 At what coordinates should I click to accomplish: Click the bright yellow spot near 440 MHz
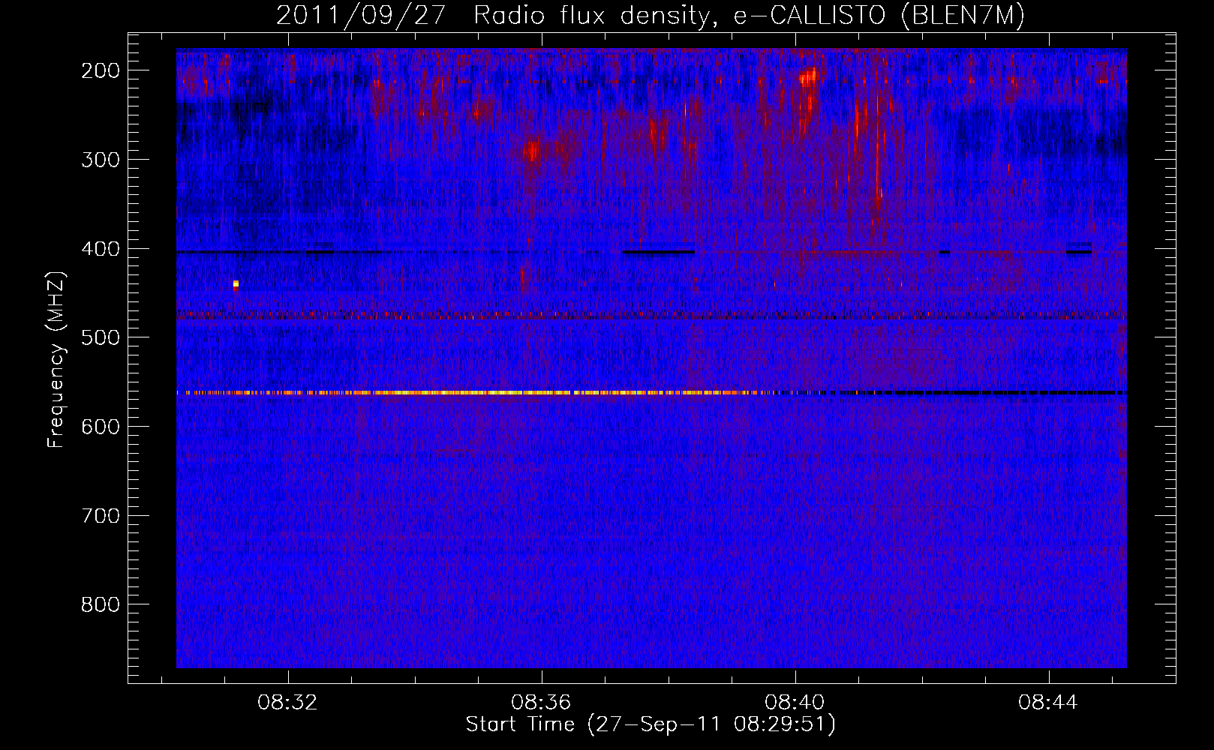(236, 283)
